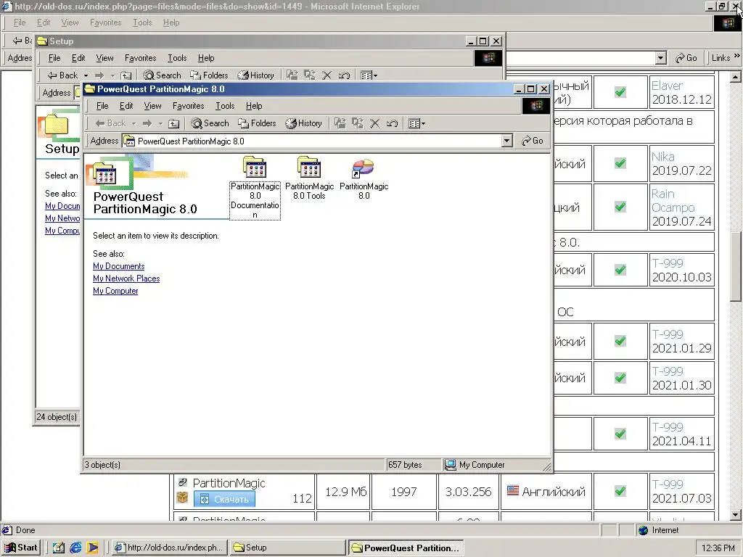This screenshot has height=557, width=743.
Task: Click Delete icon in Setup window toolbar
Action: tap(327, 75)
